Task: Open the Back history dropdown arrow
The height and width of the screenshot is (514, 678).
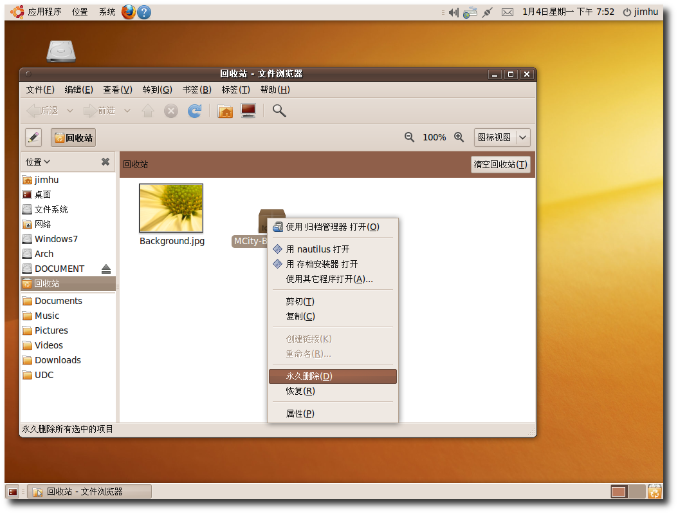Action: pos(70,111)
